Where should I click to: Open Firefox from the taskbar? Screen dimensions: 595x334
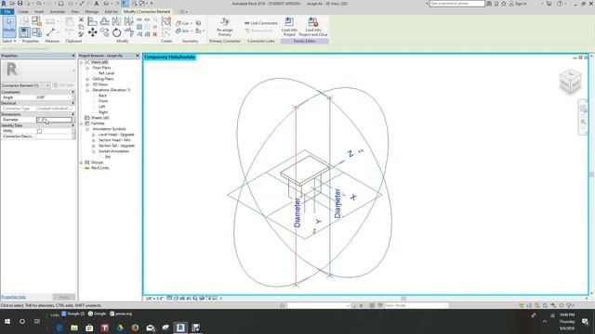click(135, 328)
